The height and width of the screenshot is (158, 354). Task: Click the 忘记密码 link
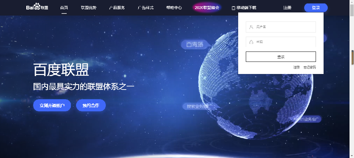click(x=310, y=67)
